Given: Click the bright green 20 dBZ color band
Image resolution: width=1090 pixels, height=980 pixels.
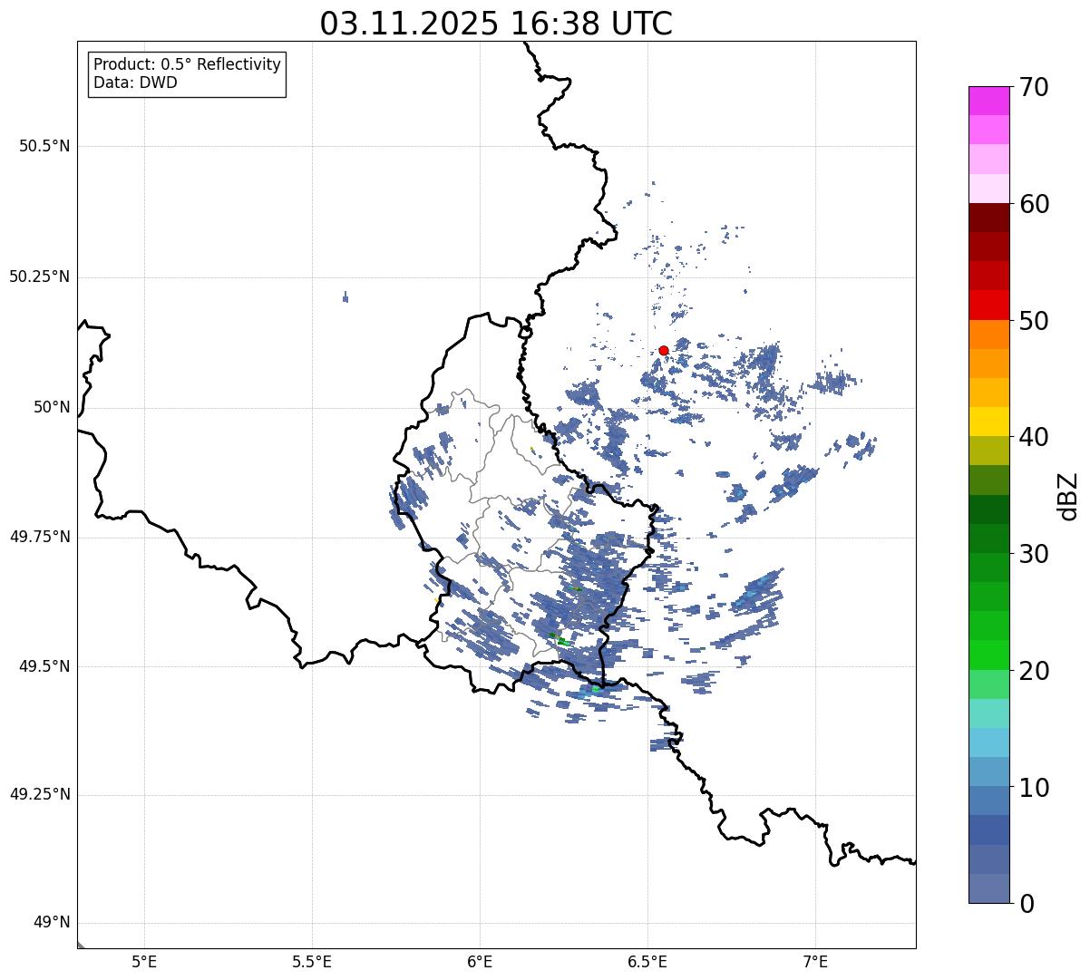Looking at the screenshot, I should [988, 655].
